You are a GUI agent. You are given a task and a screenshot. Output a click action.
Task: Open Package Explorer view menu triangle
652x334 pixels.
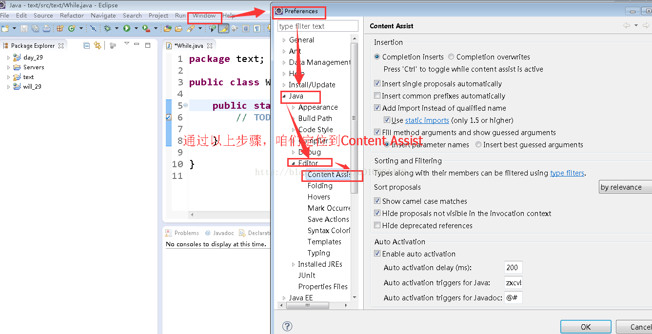[x=127, y=43]
